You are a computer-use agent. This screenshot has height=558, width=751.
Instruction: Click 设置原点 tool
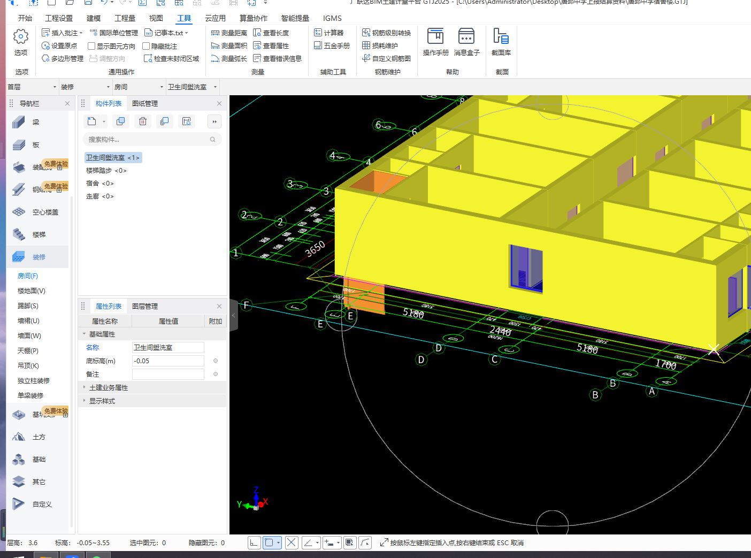coord(59,45)
